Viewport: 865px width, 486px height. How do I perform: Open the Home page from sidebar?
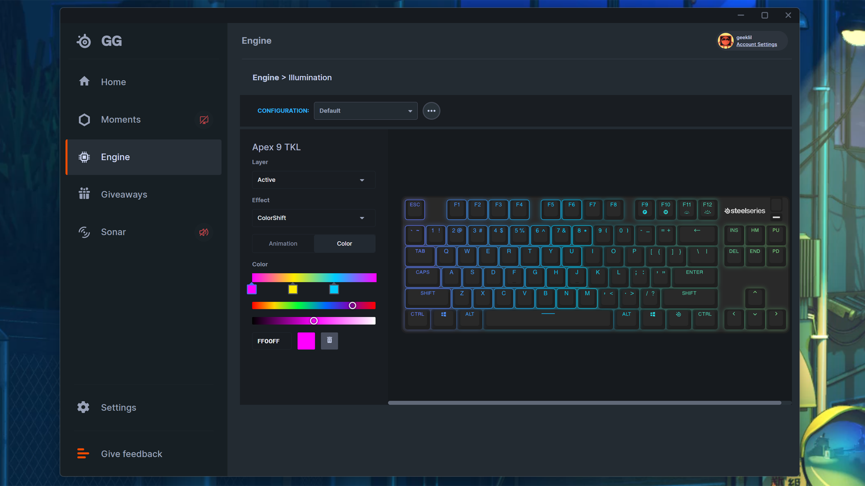143,82
